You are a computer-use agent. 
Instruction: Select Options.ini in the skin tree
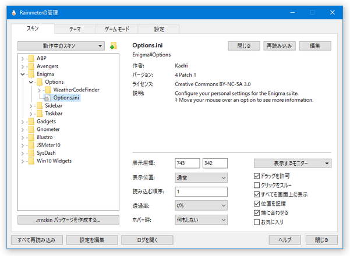(x=66, y=98)
